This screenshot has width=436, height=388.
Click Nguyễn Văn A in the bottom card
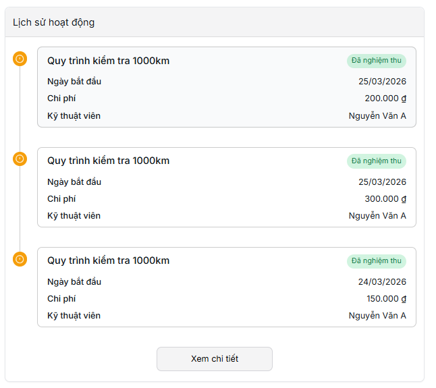[377, 316]
